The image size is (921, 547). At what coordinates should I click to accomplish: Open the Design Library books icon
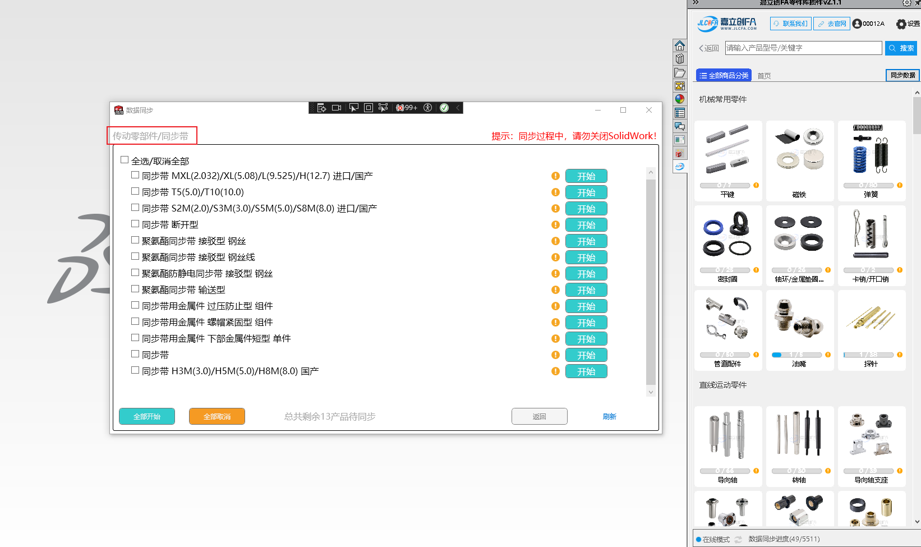[x=680, y=59]
